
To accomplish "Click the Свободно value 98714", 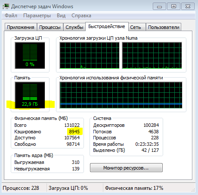I will (73, 144).
